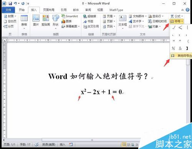Image resolution: width=192 pixels, height=149 pixels.
Task: Open the 公式 equation dropdown
Action: pyautogui.click(x=177, y=16)
